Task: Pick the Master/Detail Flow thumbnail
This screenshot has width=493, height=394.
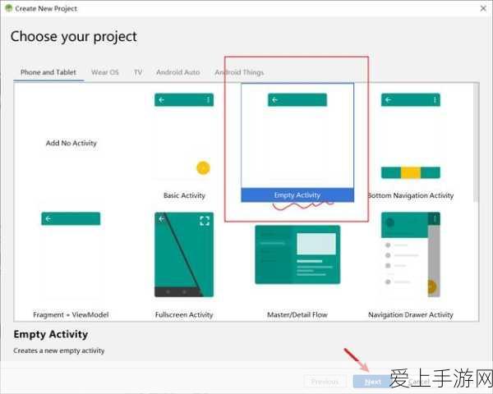Action: pos(297,254)
